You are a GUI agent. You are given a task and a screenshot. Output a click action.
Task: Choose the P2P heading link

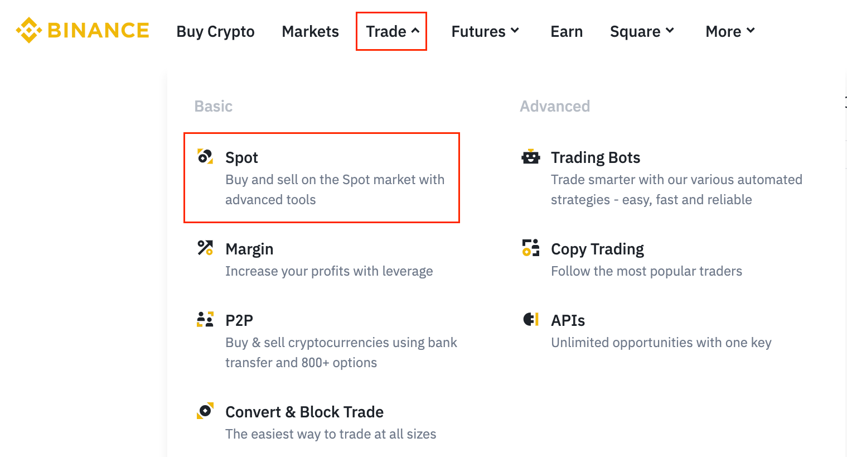coord(239,320)
